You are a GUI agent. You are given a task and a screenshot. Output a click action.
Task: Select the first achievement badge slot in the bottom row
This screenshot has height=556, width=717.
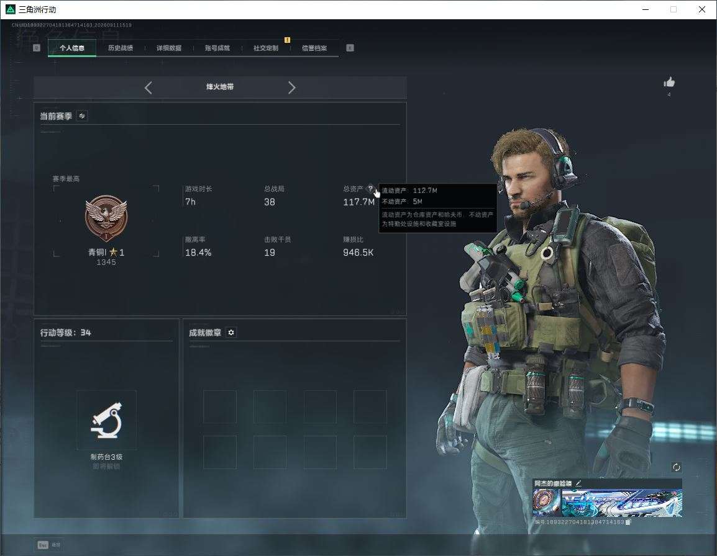point(220,452)
